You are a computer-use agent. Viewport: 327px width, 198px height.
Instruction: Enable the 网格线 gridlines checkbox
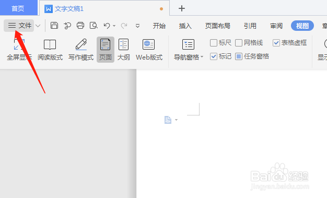point(239,43)
